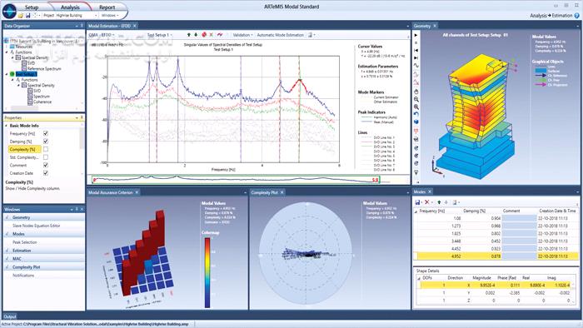Viewport: 583px width, 328px height.
Task: Collapse the Shape Details DOFs expander
Action: pyautogui.click(x=419, y=278)
